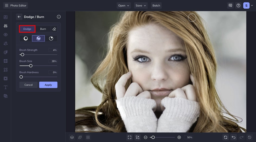The width and height of the screenshot is (256, 142).
Task: Expand the Open dropdown menu
Action: pos(124,5)
